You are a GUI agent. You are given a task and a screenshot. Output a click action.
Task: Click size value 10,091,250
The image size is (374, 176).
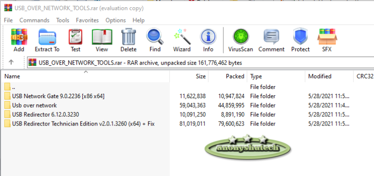pyautogui.click(x=192, y=115)
